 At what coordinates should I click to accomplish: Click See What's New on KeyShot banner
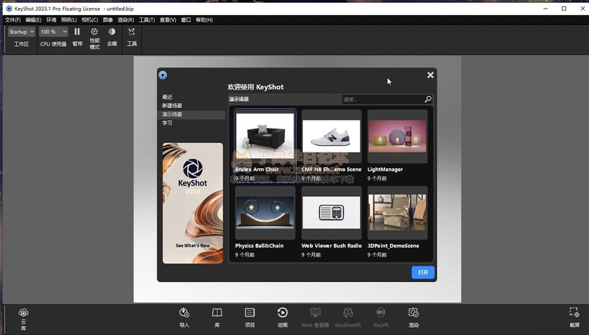pyautogui.click(x=193, y=246)
